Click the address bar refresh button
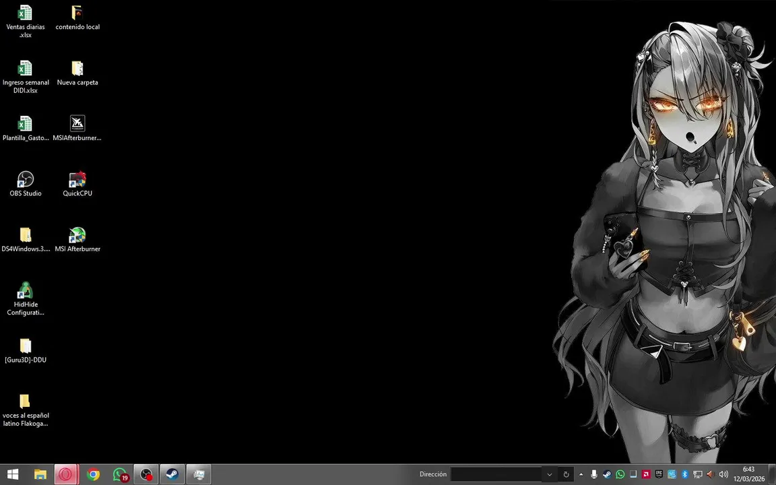The height and width of the screenshot is (485, 776). (566, 474)
